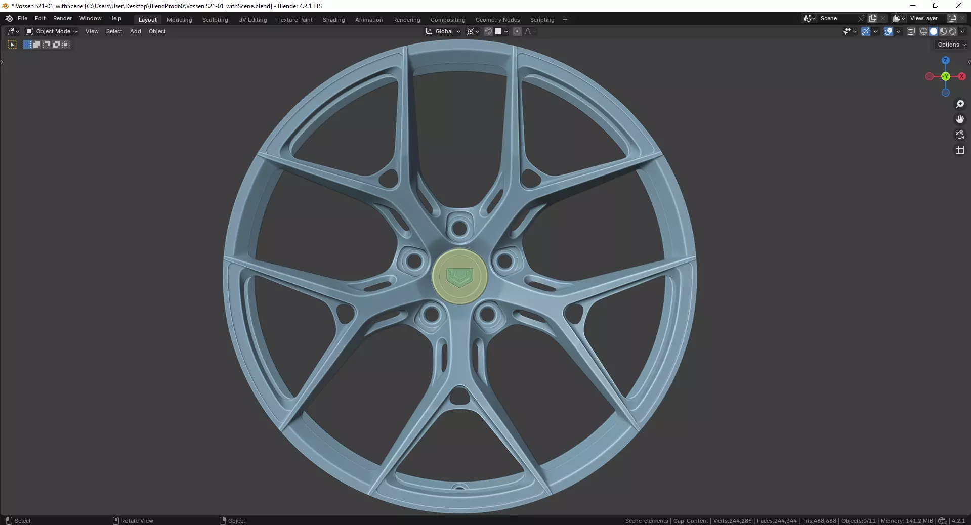Image resolution: width=971 pixels, height=525 pixels.
Task: Expand overlays options dropdown arrow
Action: [898, 31]
